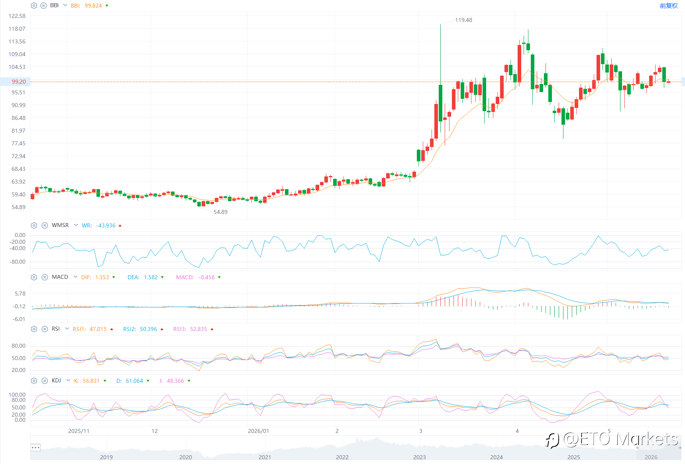Click the RSI1 value 47.015 label

click(98, 329)
